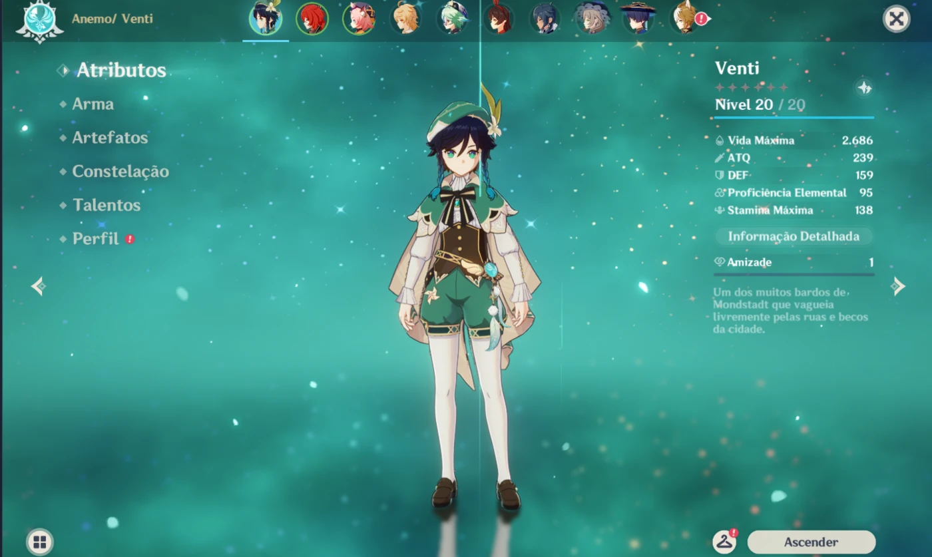Screen dimensions: 932x557
Task: Click Venti's description about Mondstadt bards
Action: 791,311
